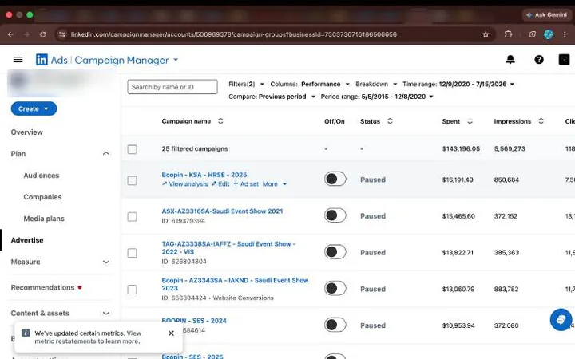This screenshot has height=359, width=575.
Task: Open ASX-AZ3316SA-Saudi Event Show 2021 campaign
Action: point(222,211)
